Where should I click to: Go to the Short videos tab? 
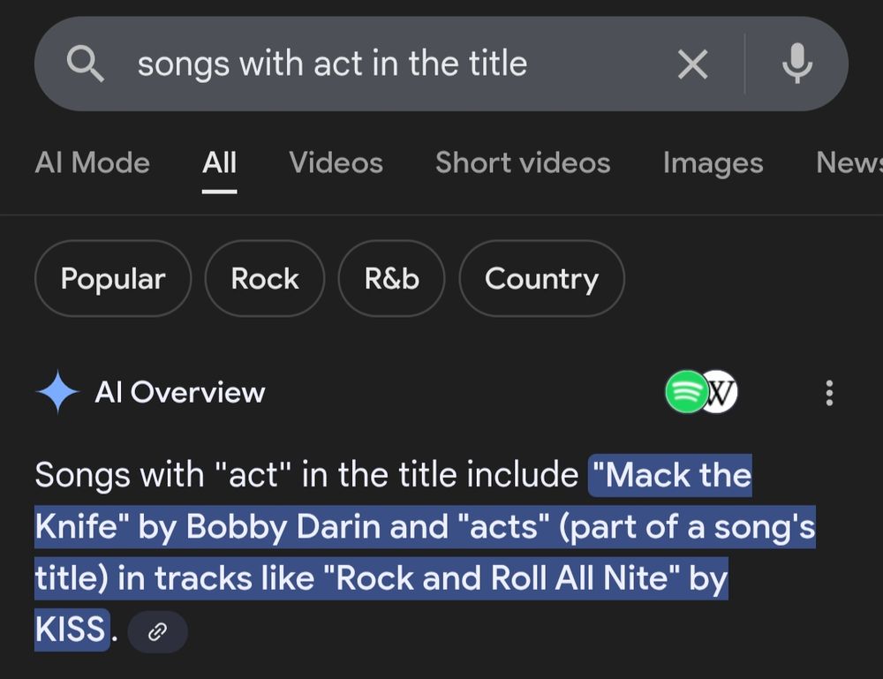coord(523,162)
